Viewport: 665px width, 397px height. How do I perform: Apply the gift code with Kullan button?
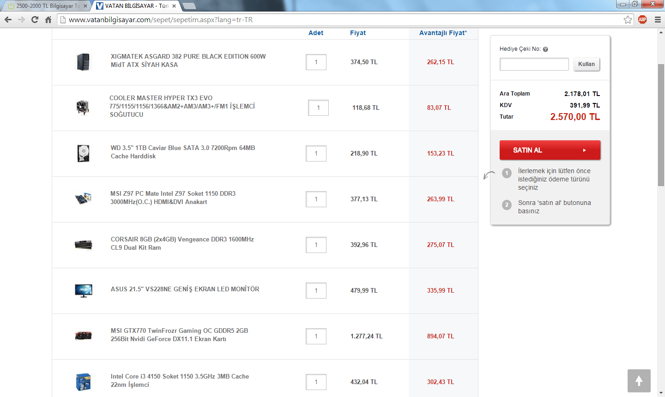(586, 64)
